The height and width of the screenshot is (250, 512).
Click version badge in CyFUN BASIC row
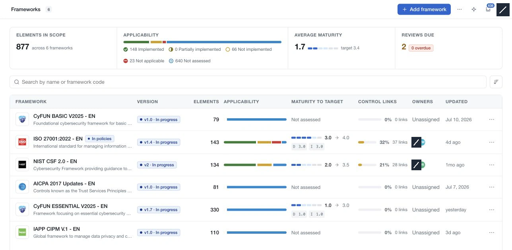[159, 119]
